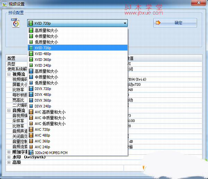Pick the DIVX 240p preset
Screen dimensions: 208x179
point(78,106)
